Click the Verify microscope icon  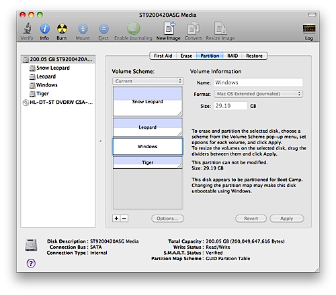[27, 28]
